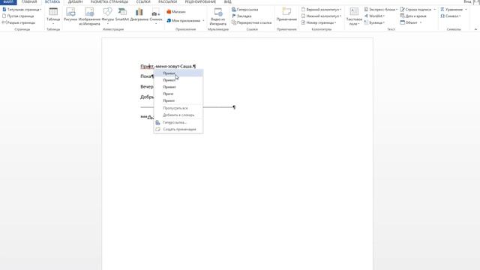The image size is (480, 270).
Task: Click the WordArt icon
Action: click(366, 16)
